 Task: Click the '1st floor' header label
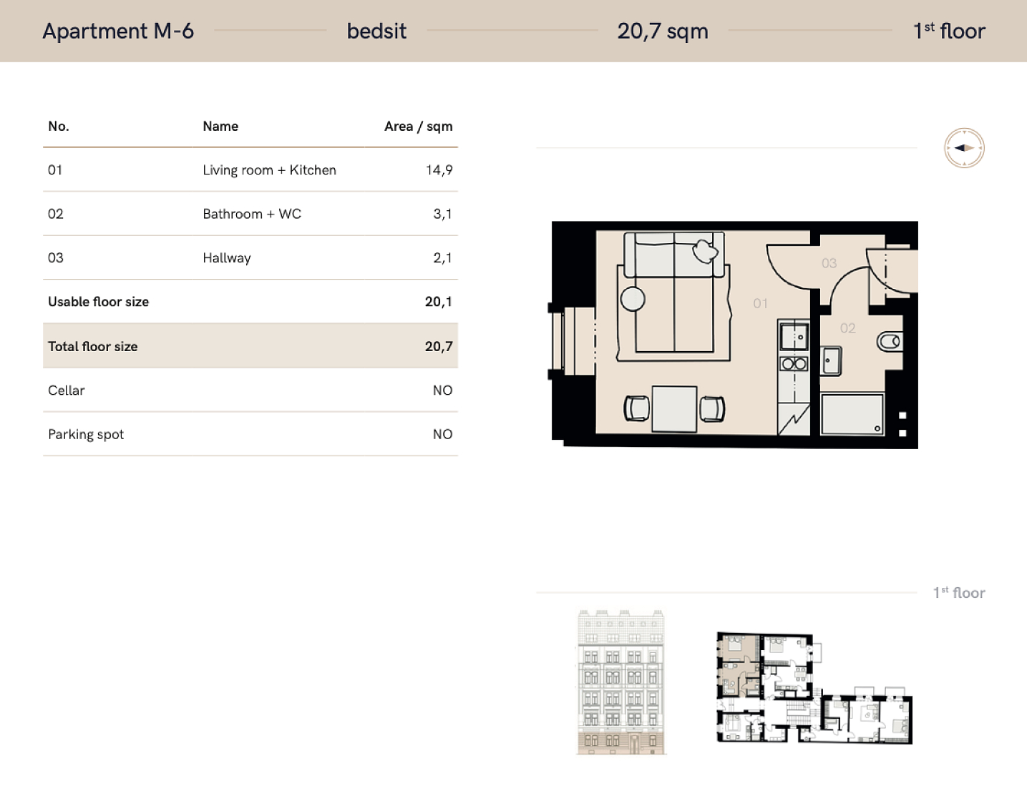[x=949, y=31]
